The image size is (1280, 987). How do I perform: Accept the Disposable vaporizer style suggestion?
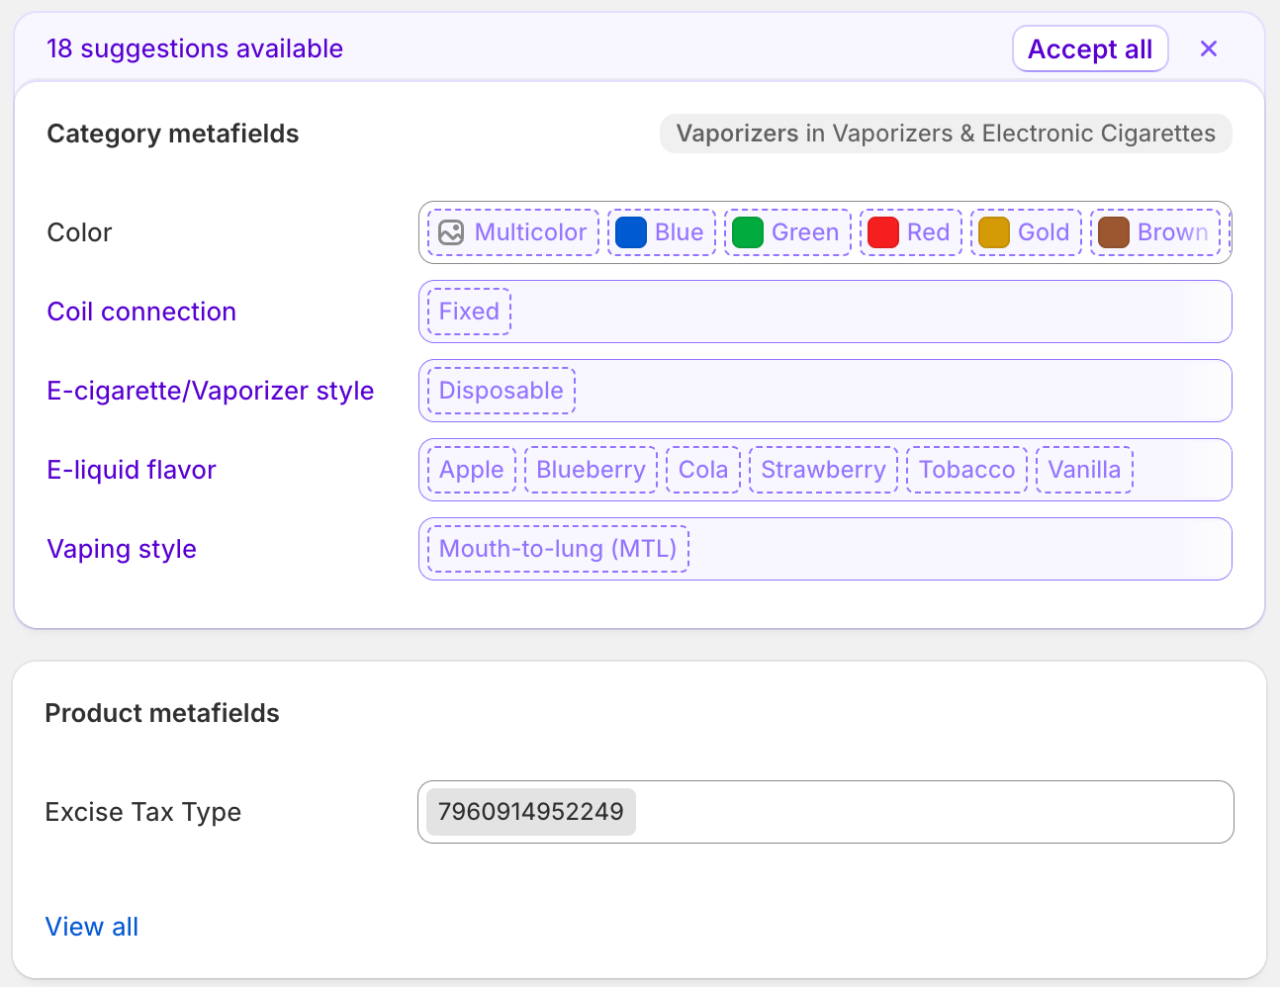tap(502, 391)
